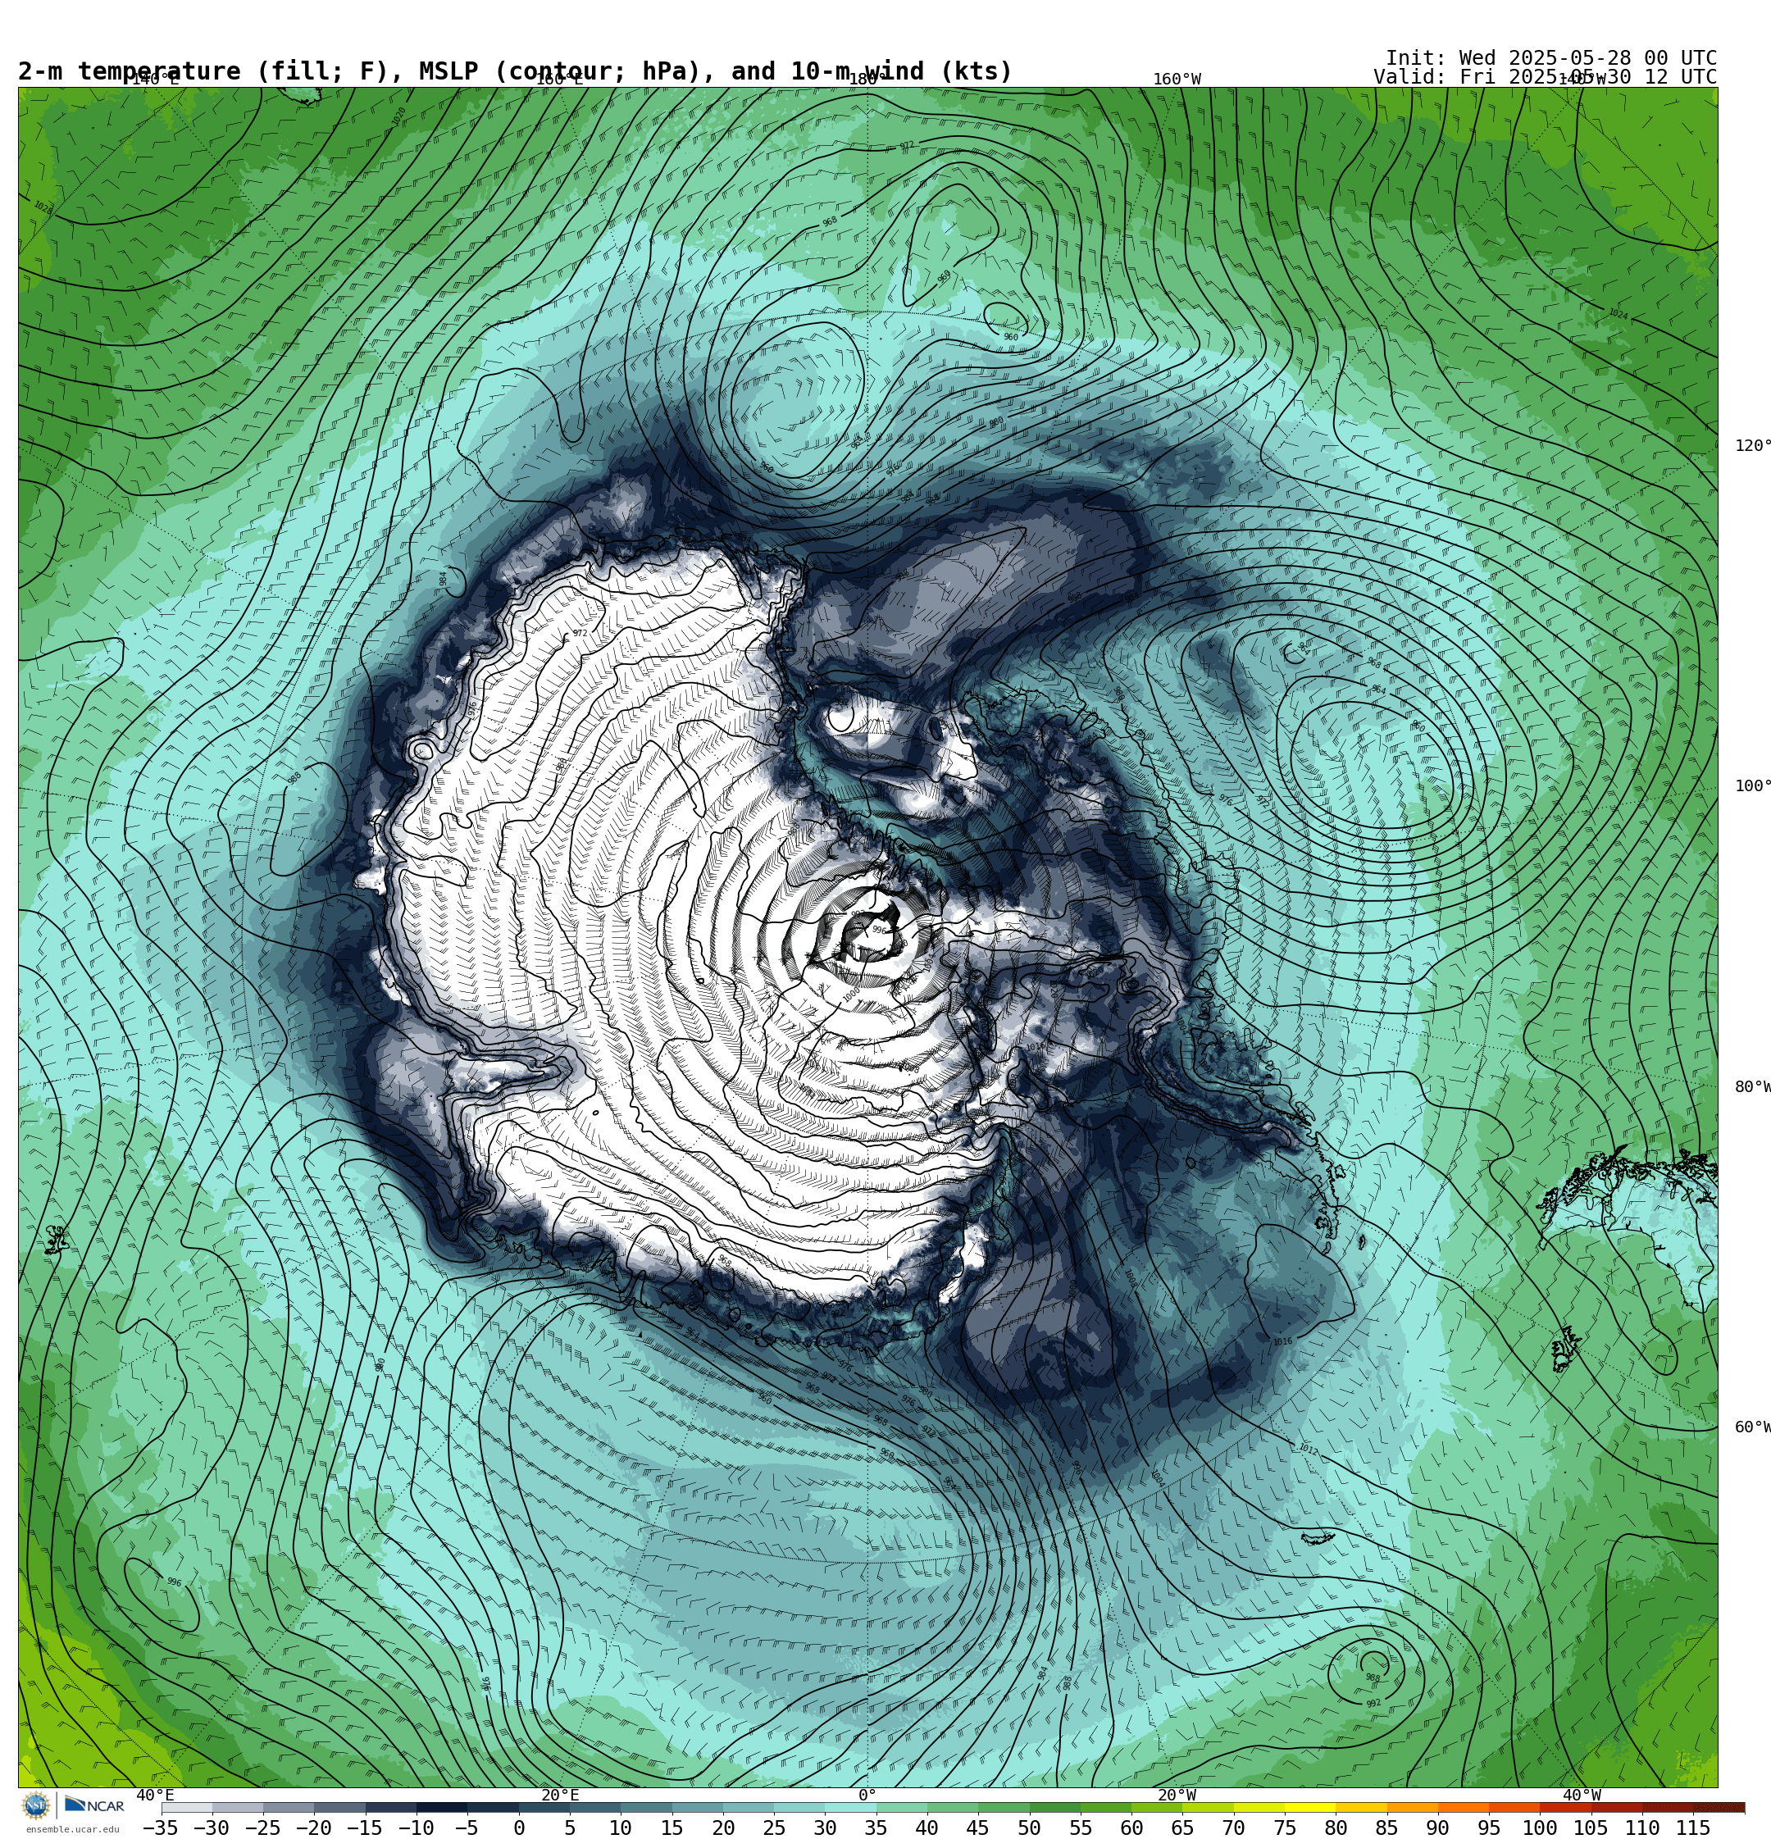Click the 'Init: Wed 2025-05-28 00 UTC' text
1771x1839 pixels.
tap(1551, 58)
